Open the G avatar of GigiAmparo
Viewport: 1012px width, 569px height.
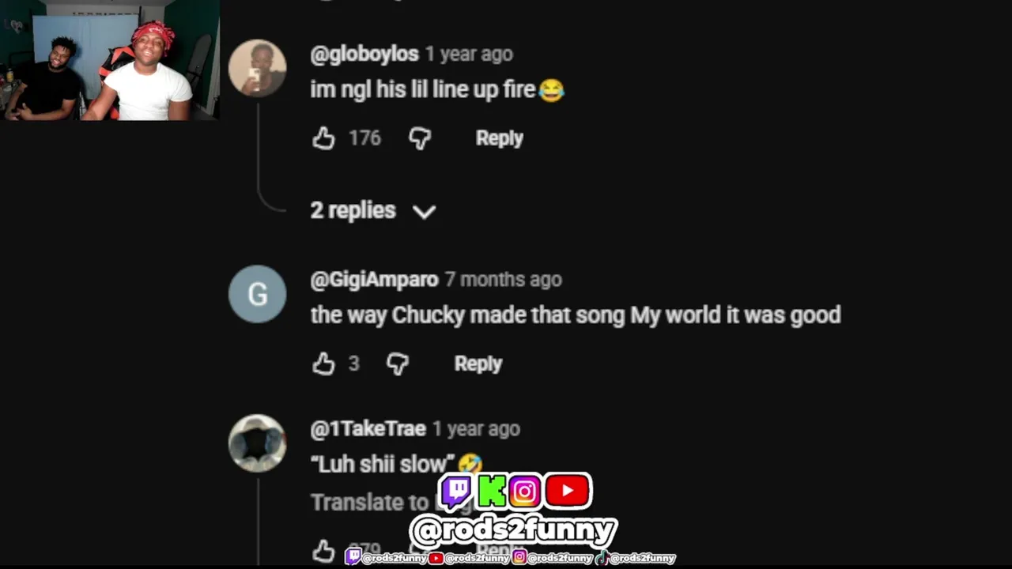tap(258, 294)
